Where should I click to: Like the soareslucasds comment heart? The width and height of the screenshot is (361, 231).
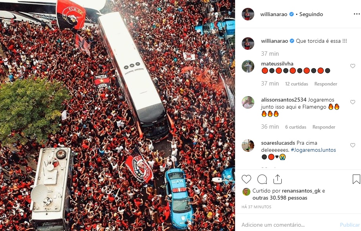point(352,145)
